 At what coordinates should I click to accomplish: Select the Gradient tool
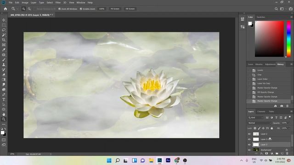click(x=4, y=79)
